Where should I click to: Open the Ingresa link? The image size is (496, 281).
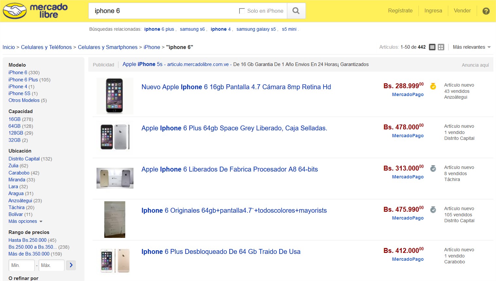click(x=433, y=10)
